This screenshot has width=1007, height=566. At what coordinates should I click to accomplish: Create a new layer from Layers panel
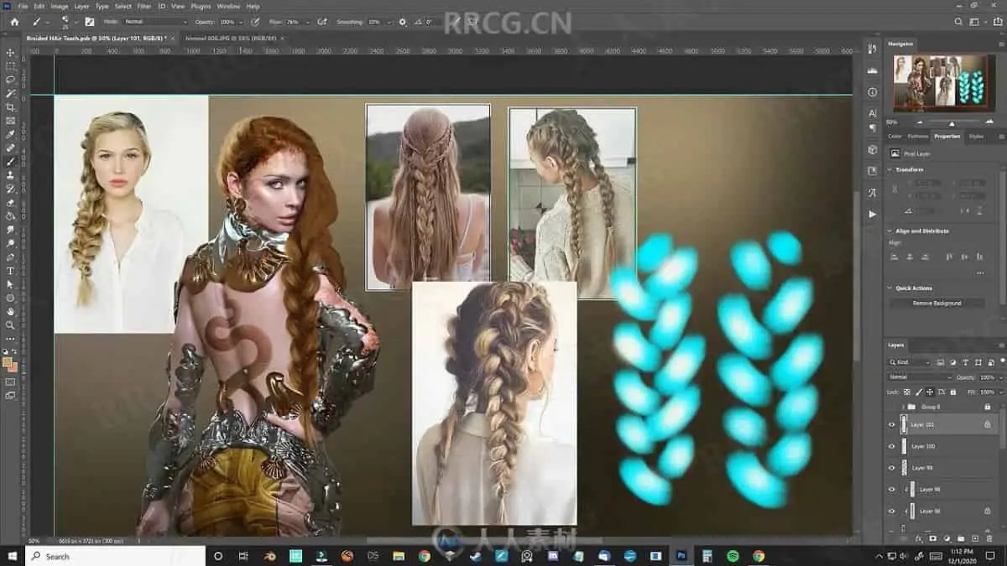point(974,538)
